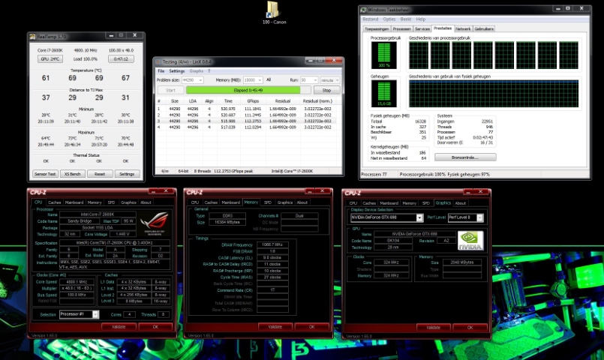Click the 0:47:12 timer button in RealTemp
This screenshot has height=360, width=604.
tap(121, 59)
